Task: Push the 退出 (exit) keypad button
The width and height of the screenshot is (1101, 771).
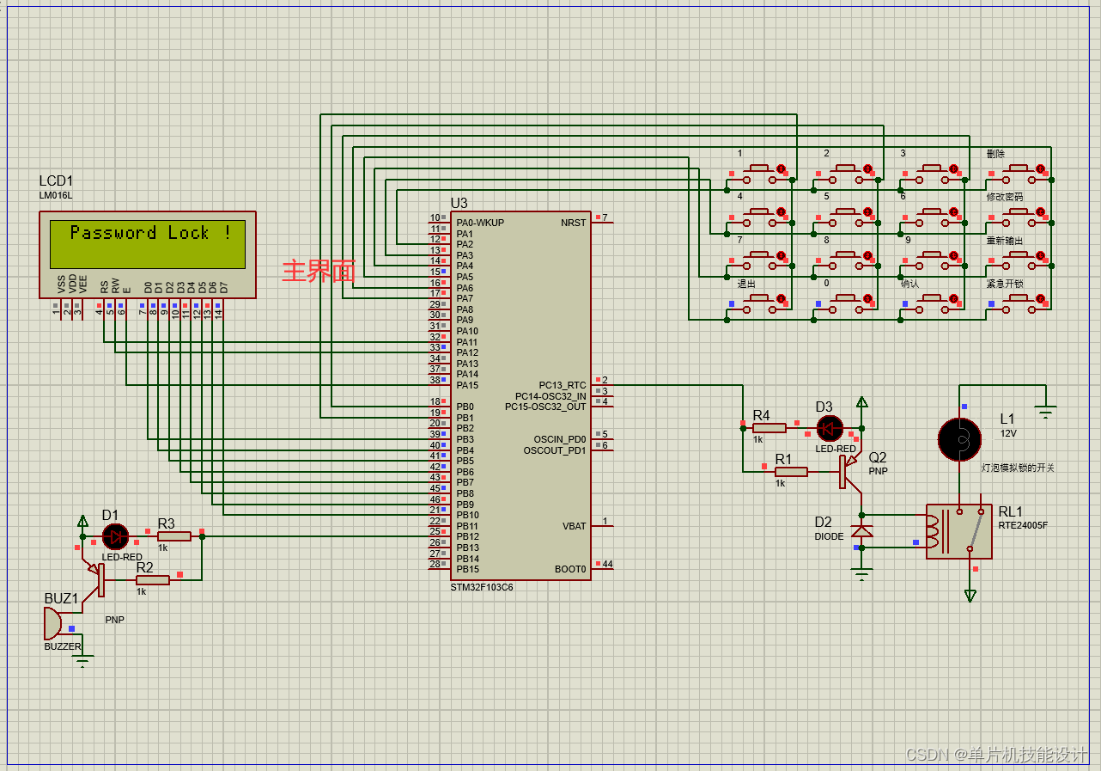Action: click(758, 303)
